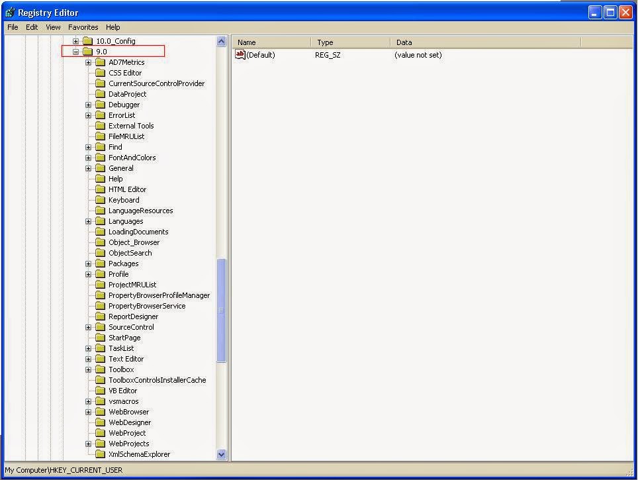Expand the TaskList key
The width and height of the screenshot is (638, 480).
pyautogui.click(x=88, y=348)
